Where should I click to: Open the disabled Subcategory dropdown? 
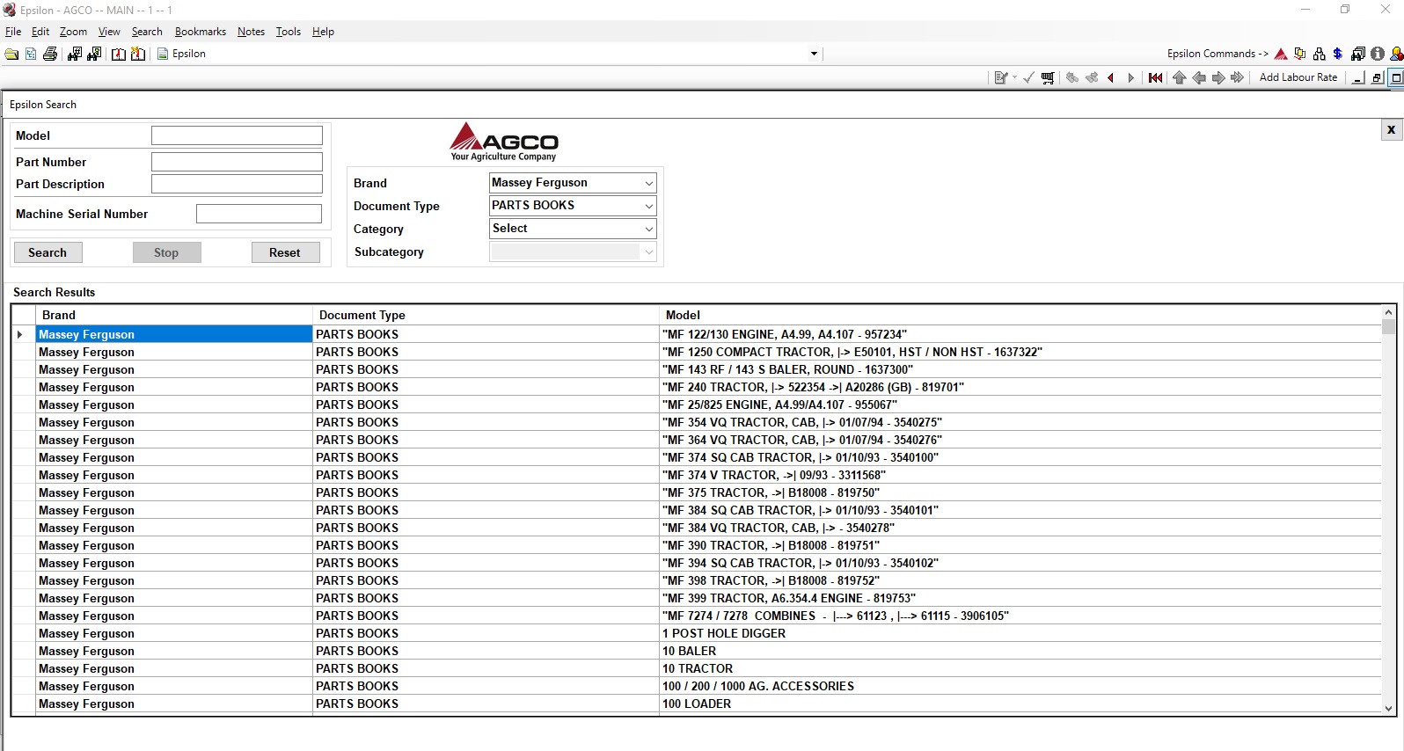(x=573, y=252)
